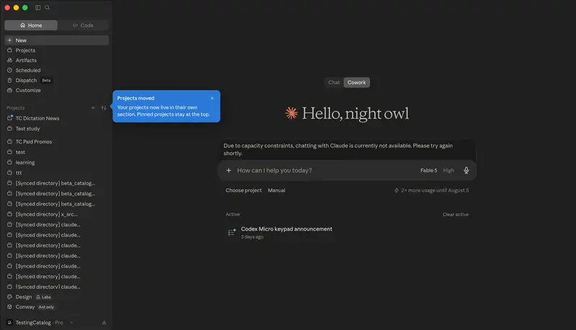Open the Scheduled section
Screen dimensions: 576x330
(x=57, y=70)
